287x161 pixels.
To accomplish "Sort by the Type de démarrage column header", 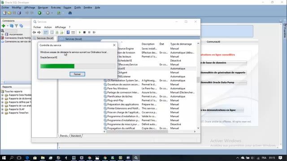I will click(x=181, y=44).
